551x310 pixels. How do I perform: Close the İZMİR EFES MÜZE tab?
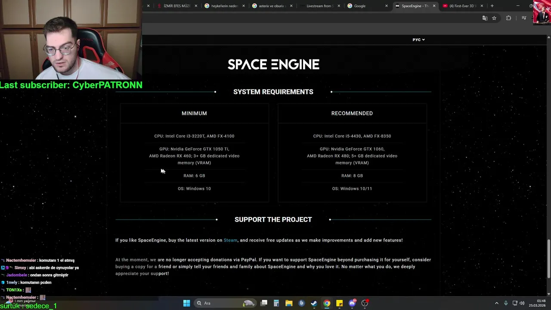[x=196, y=6]
